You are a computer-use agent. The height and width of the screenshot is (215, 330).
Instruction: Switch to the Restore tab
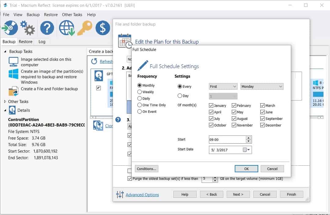point(25,42)
